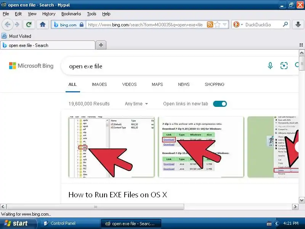Switch to the MAPS results tab
305x229 pixels.
click(x=157, y=84)
